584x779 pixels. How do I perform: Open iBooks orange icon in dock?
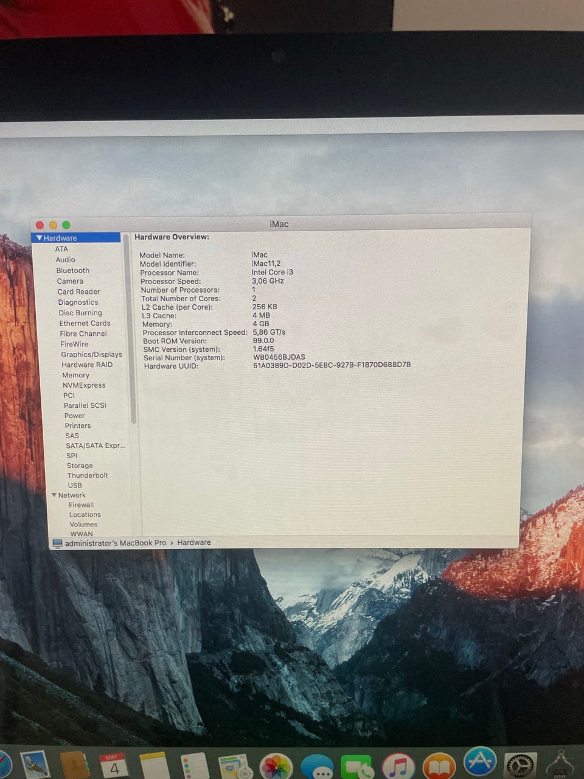click(x=439, y=767)
